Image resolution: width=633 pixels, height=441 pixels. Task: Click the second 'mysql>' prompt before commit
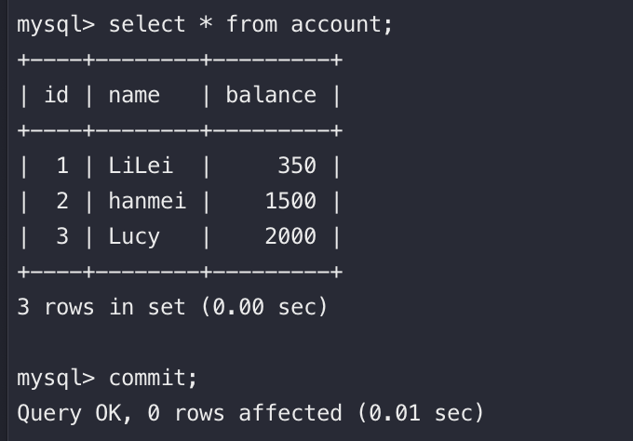point(56,379)
